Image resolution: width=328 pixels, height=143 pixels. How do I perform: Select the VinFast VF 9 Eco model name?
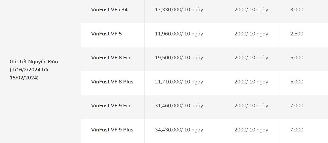click(x=111, y=106)
